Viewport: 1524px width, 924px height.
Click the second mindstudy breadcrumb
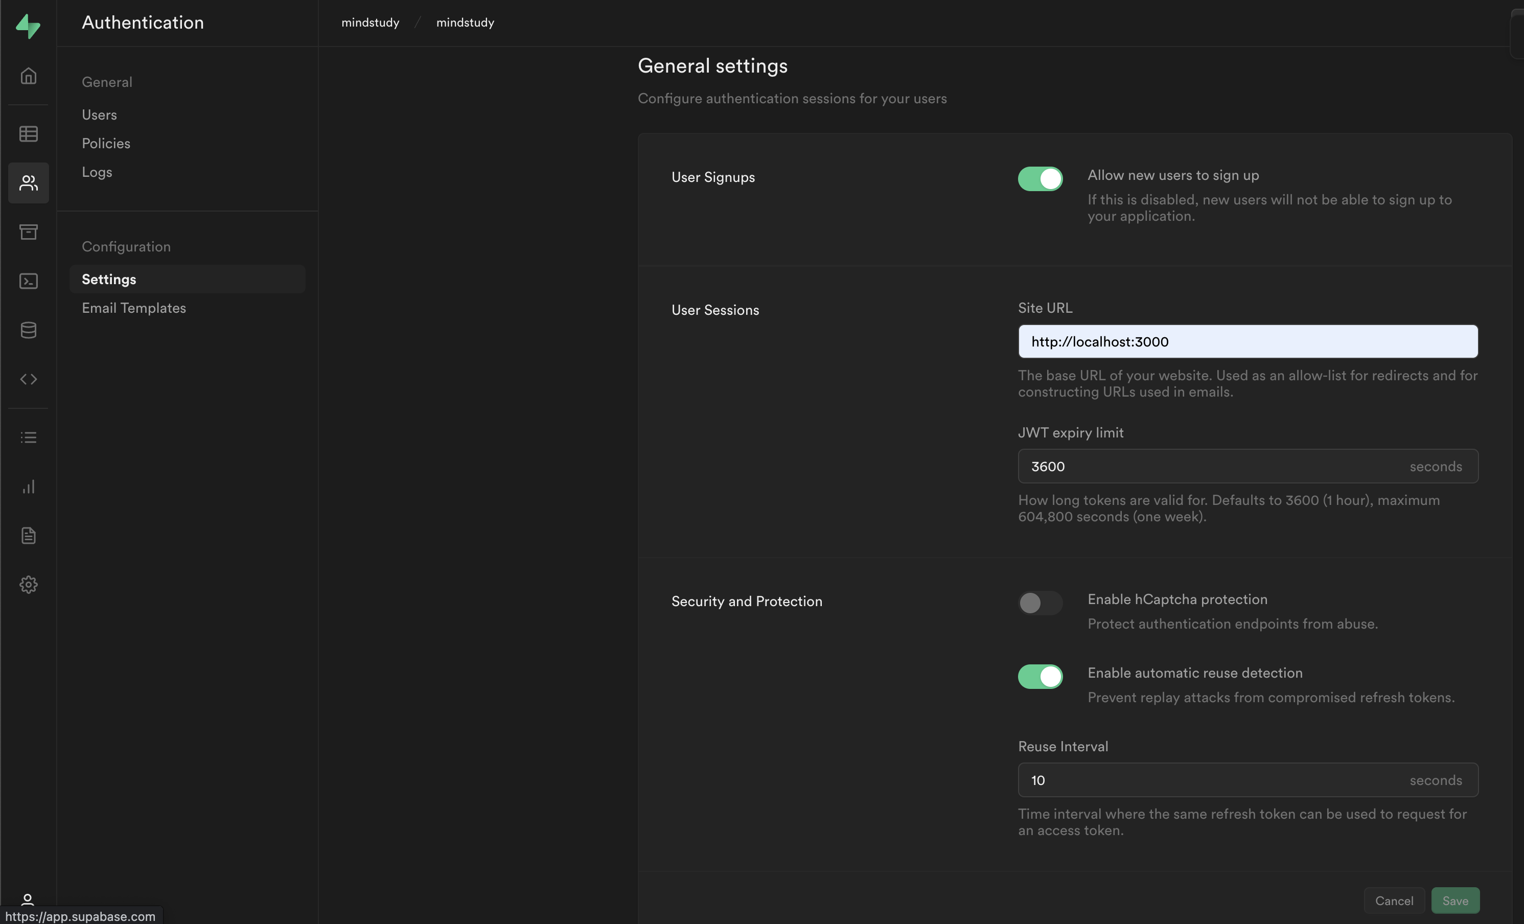[465, 22]
